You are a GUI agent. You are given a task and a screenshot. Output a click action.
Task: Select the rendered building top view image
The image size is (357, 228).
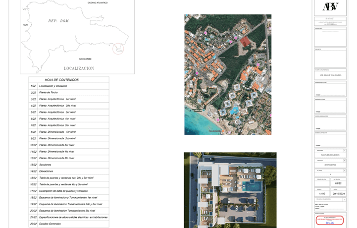[230, 190]
